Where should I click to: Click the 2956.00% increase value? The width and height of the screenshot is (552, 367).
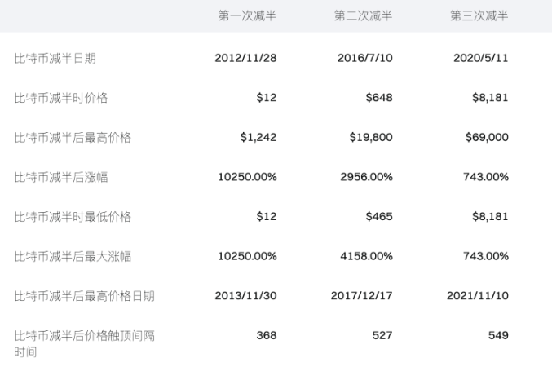point(364,177)
